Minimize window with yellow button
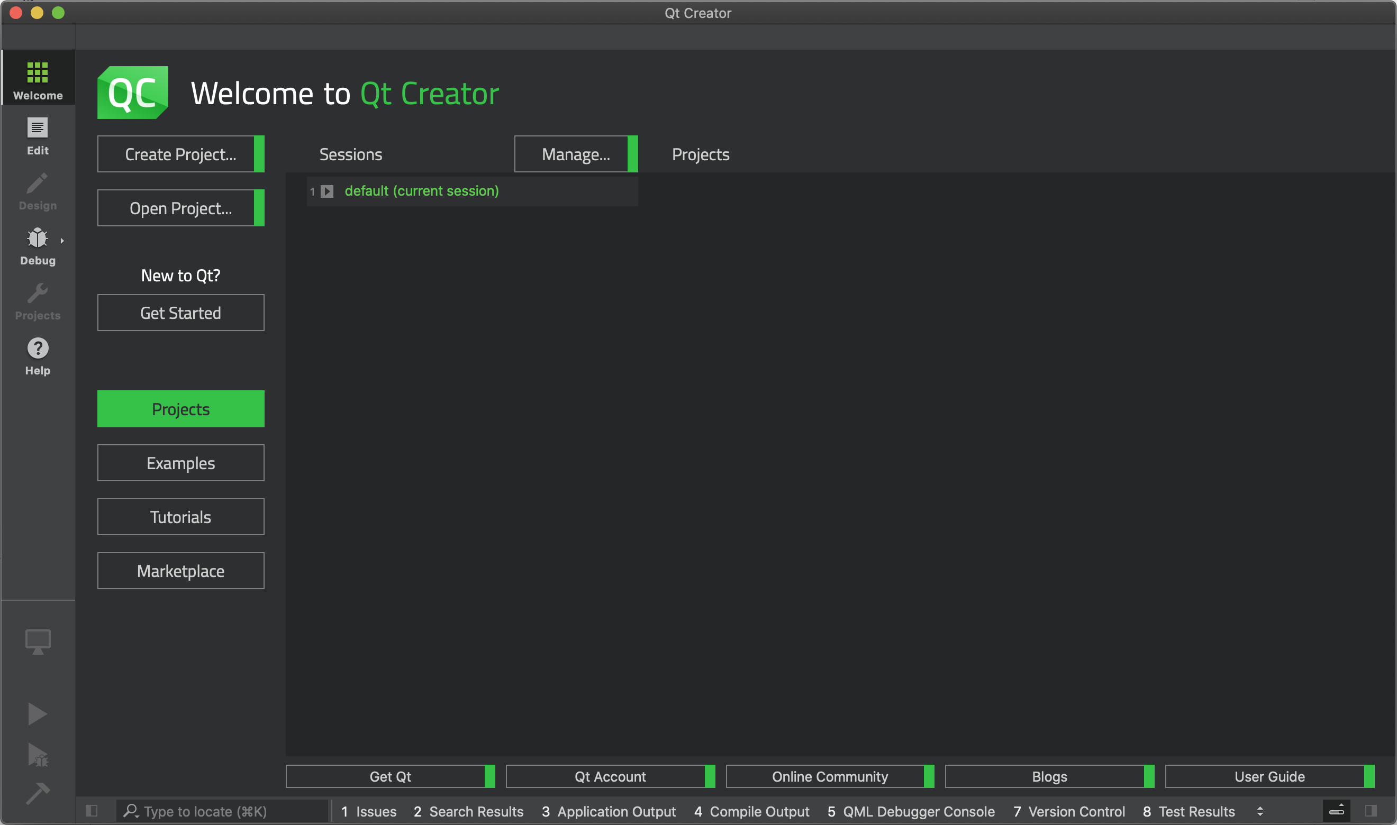Screen dimensions: 1397x825 (37, 12)
